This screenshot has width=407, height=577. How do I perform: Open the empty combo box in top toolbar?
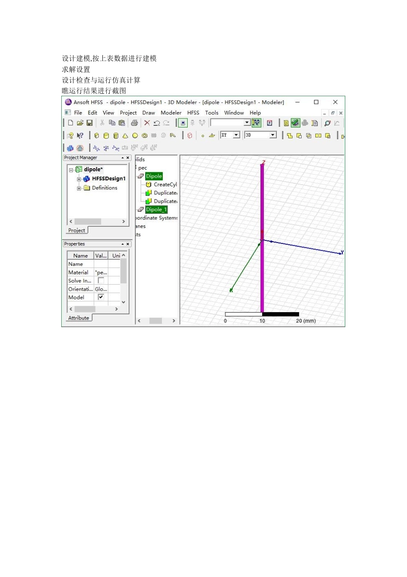(247, 122)
